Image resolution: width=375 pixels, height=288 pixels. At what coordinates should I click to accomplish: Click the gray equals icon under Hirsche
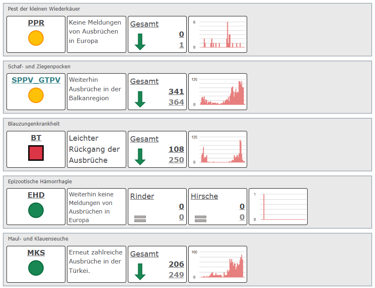pyautogui.click(x=201, y=218)
